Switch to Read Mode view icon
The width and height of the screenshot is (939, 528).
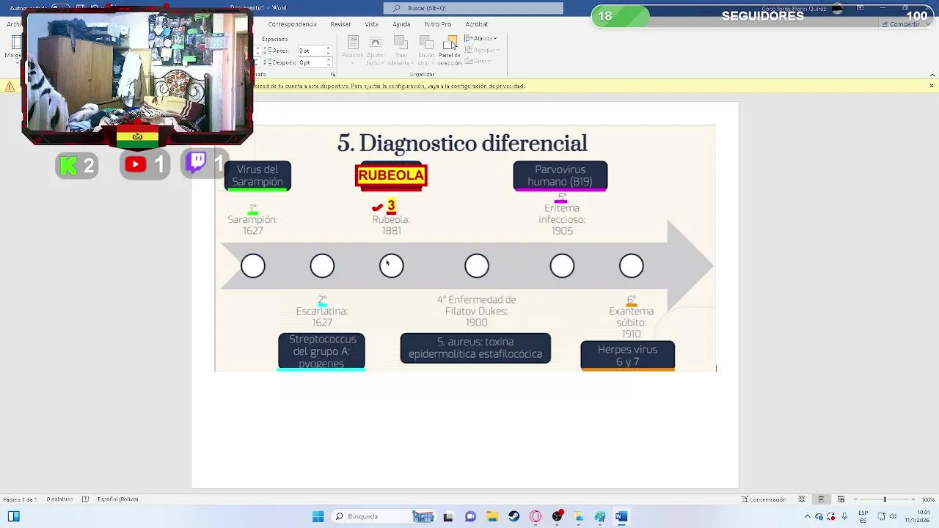point(802,499)
